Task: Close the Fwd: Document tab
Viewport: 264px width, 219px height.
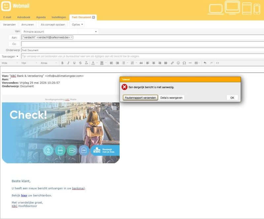Action: (x=93, y=17)
